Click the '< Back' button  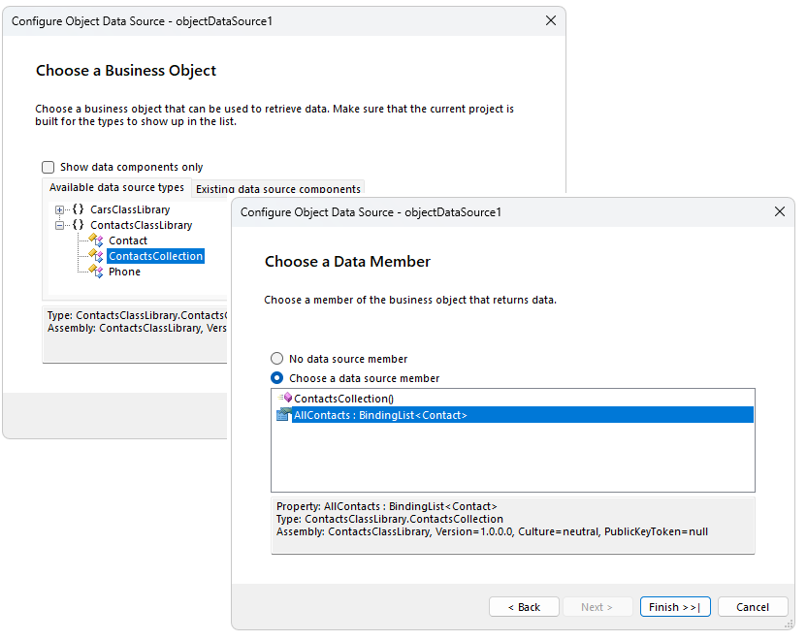[x=524, y=606]
